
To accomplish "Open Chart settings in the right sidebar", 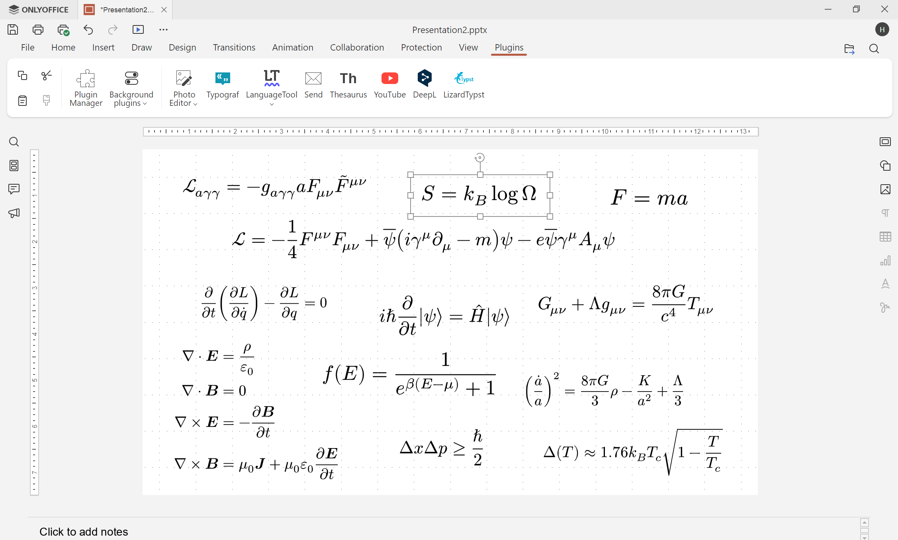I will point(885,261).
